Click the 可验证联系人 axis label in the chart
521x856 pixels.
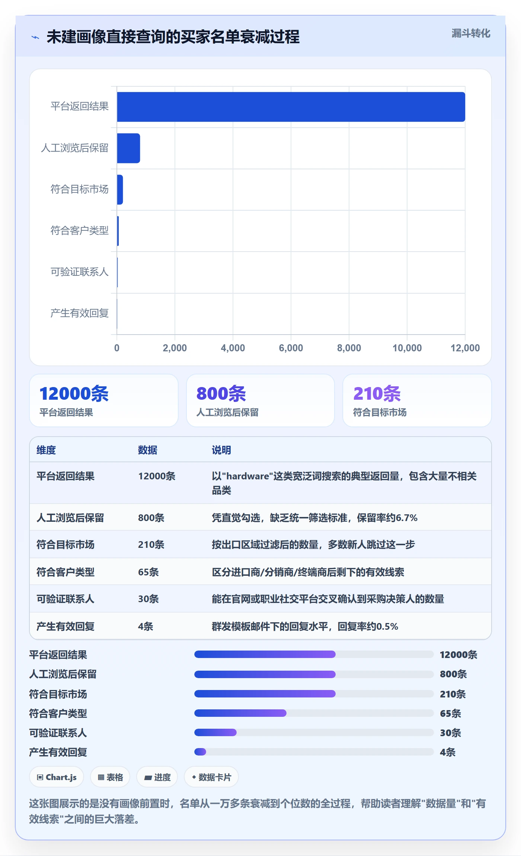79,272
